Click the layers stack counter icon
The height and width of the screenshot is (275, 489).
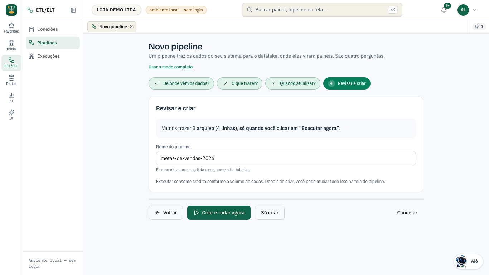pos(479,26)
